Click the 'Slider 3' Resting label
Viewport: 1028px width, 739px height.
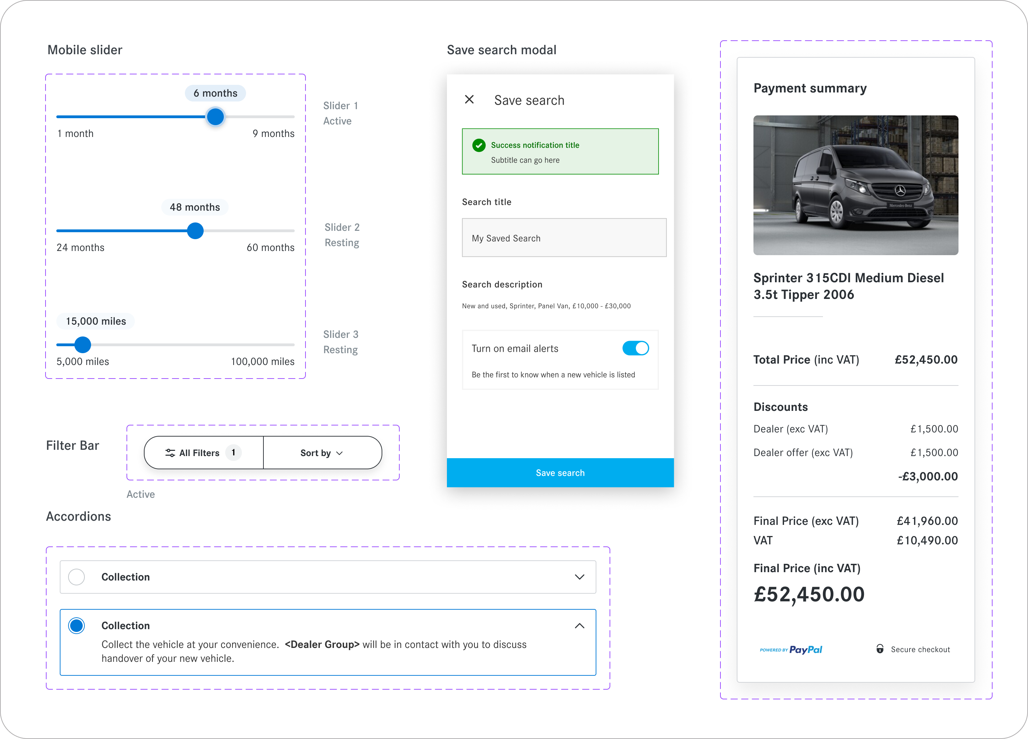pos(340,342)
